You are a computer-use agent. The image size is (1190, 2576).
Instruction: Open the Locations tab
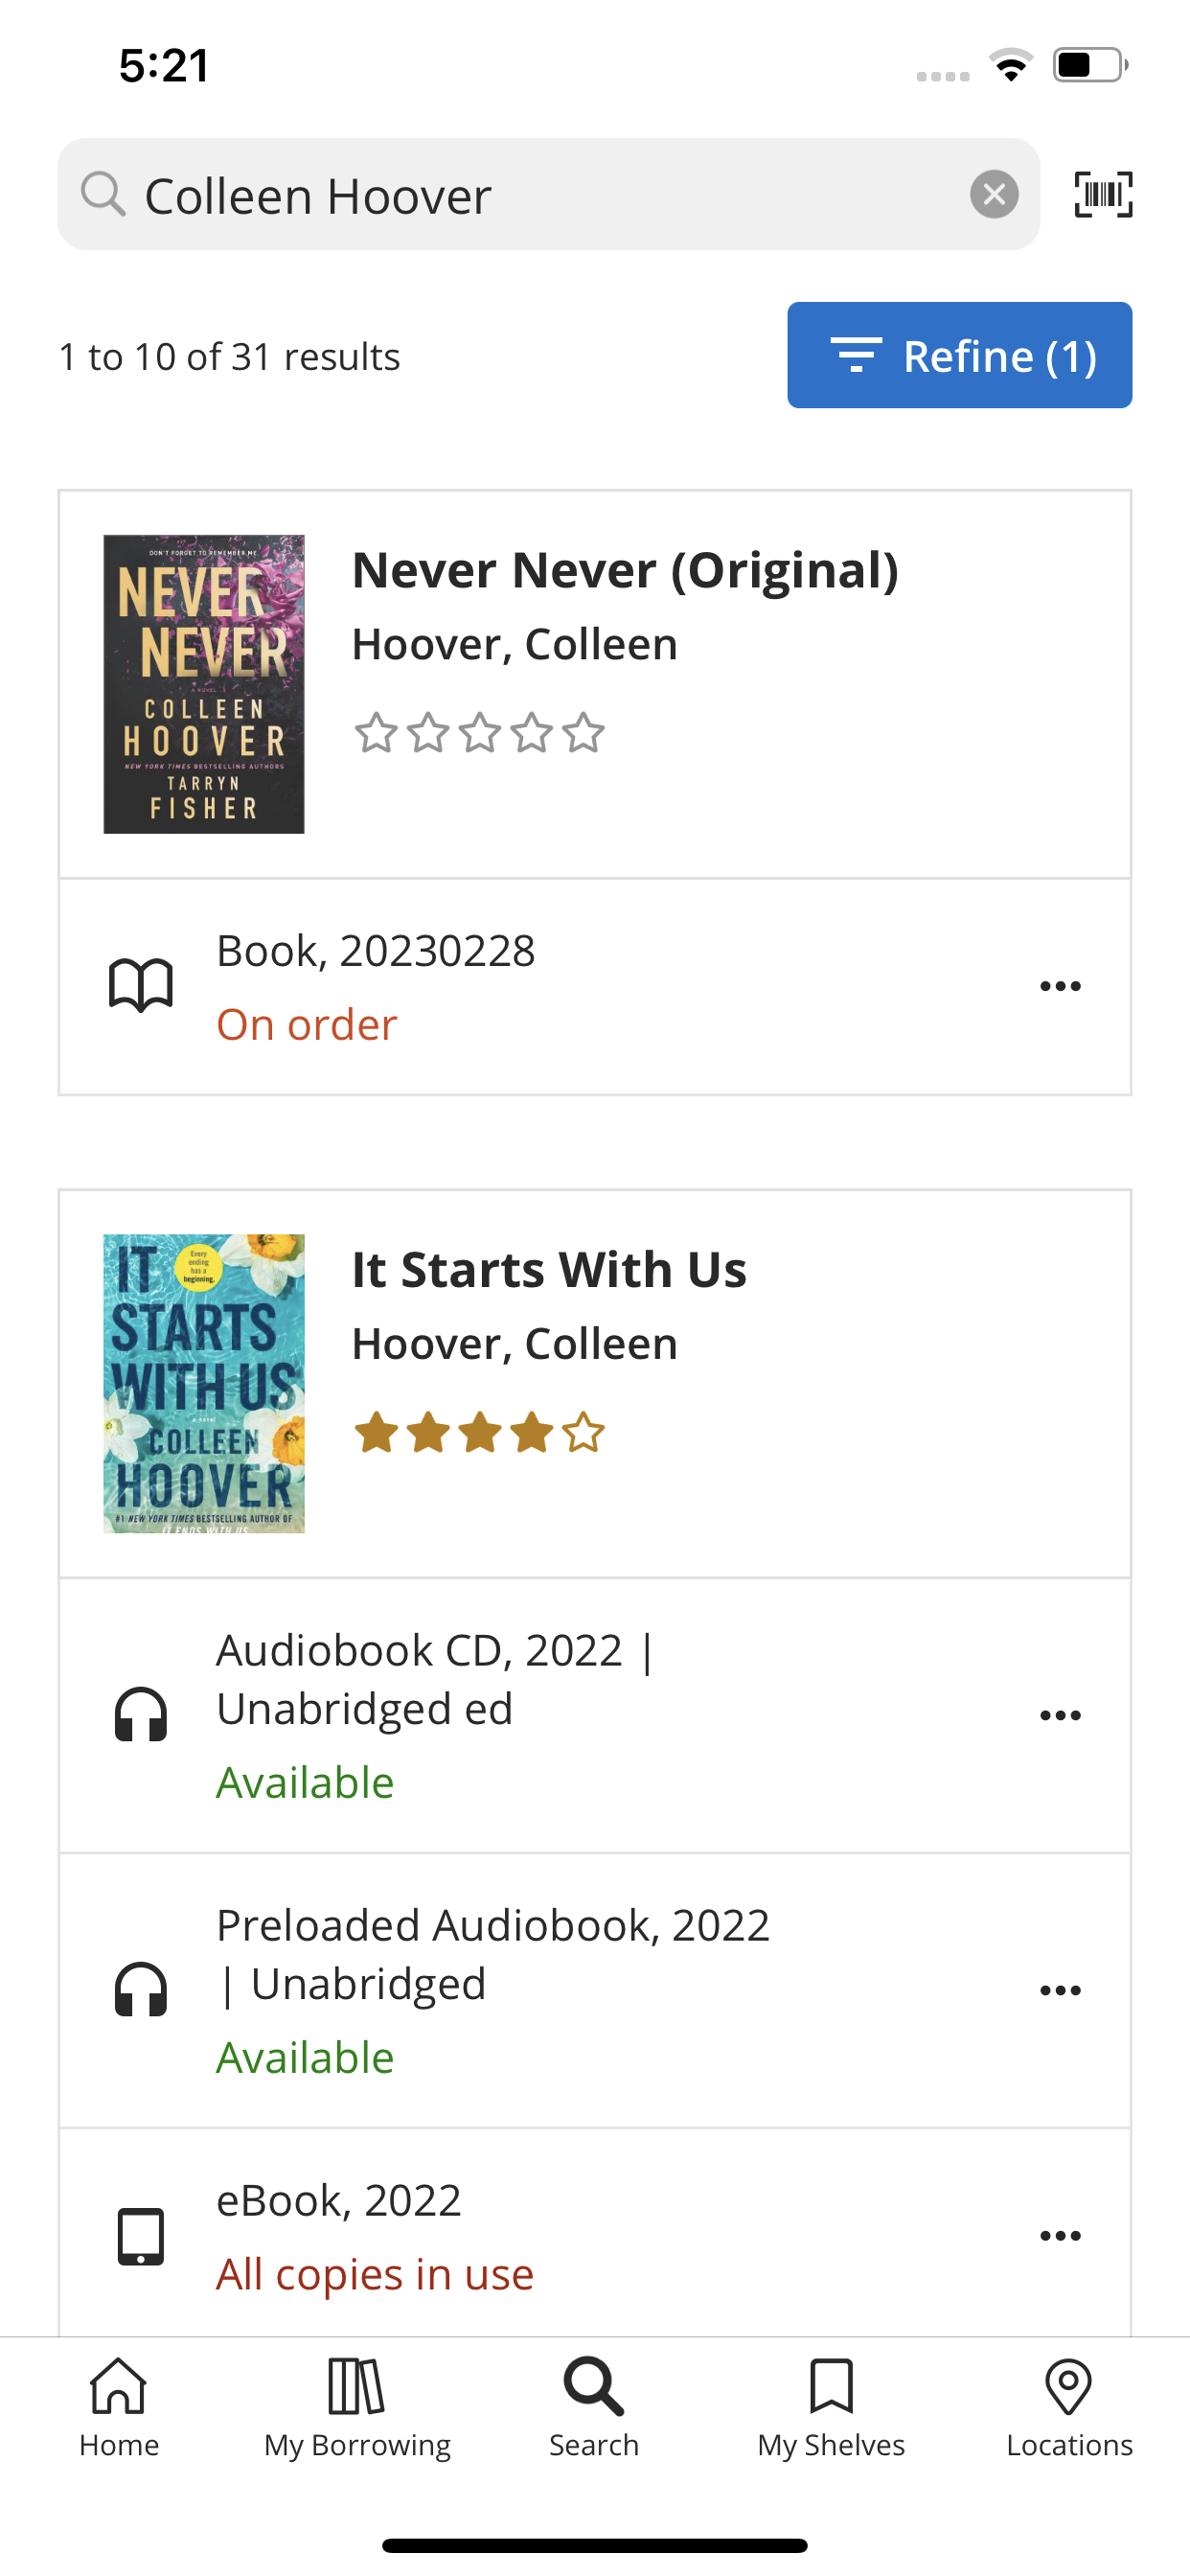click(1069, 2408)
